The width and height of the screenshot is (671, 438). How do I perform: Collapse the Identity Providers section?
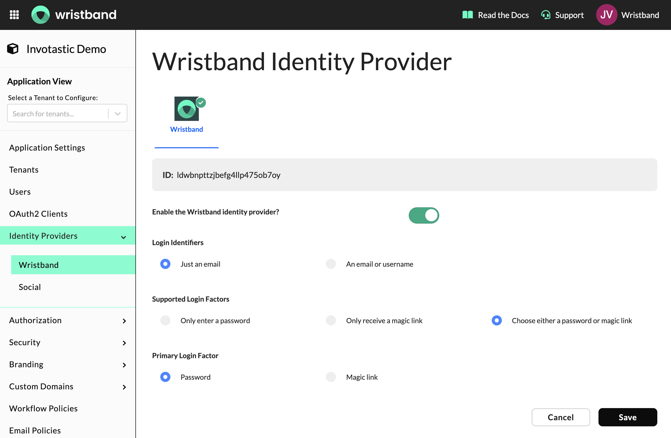(x=123, y=237)
